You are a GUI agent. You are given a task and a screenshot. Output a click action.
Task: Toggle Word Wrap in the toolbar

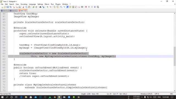[x=61, y=7]
